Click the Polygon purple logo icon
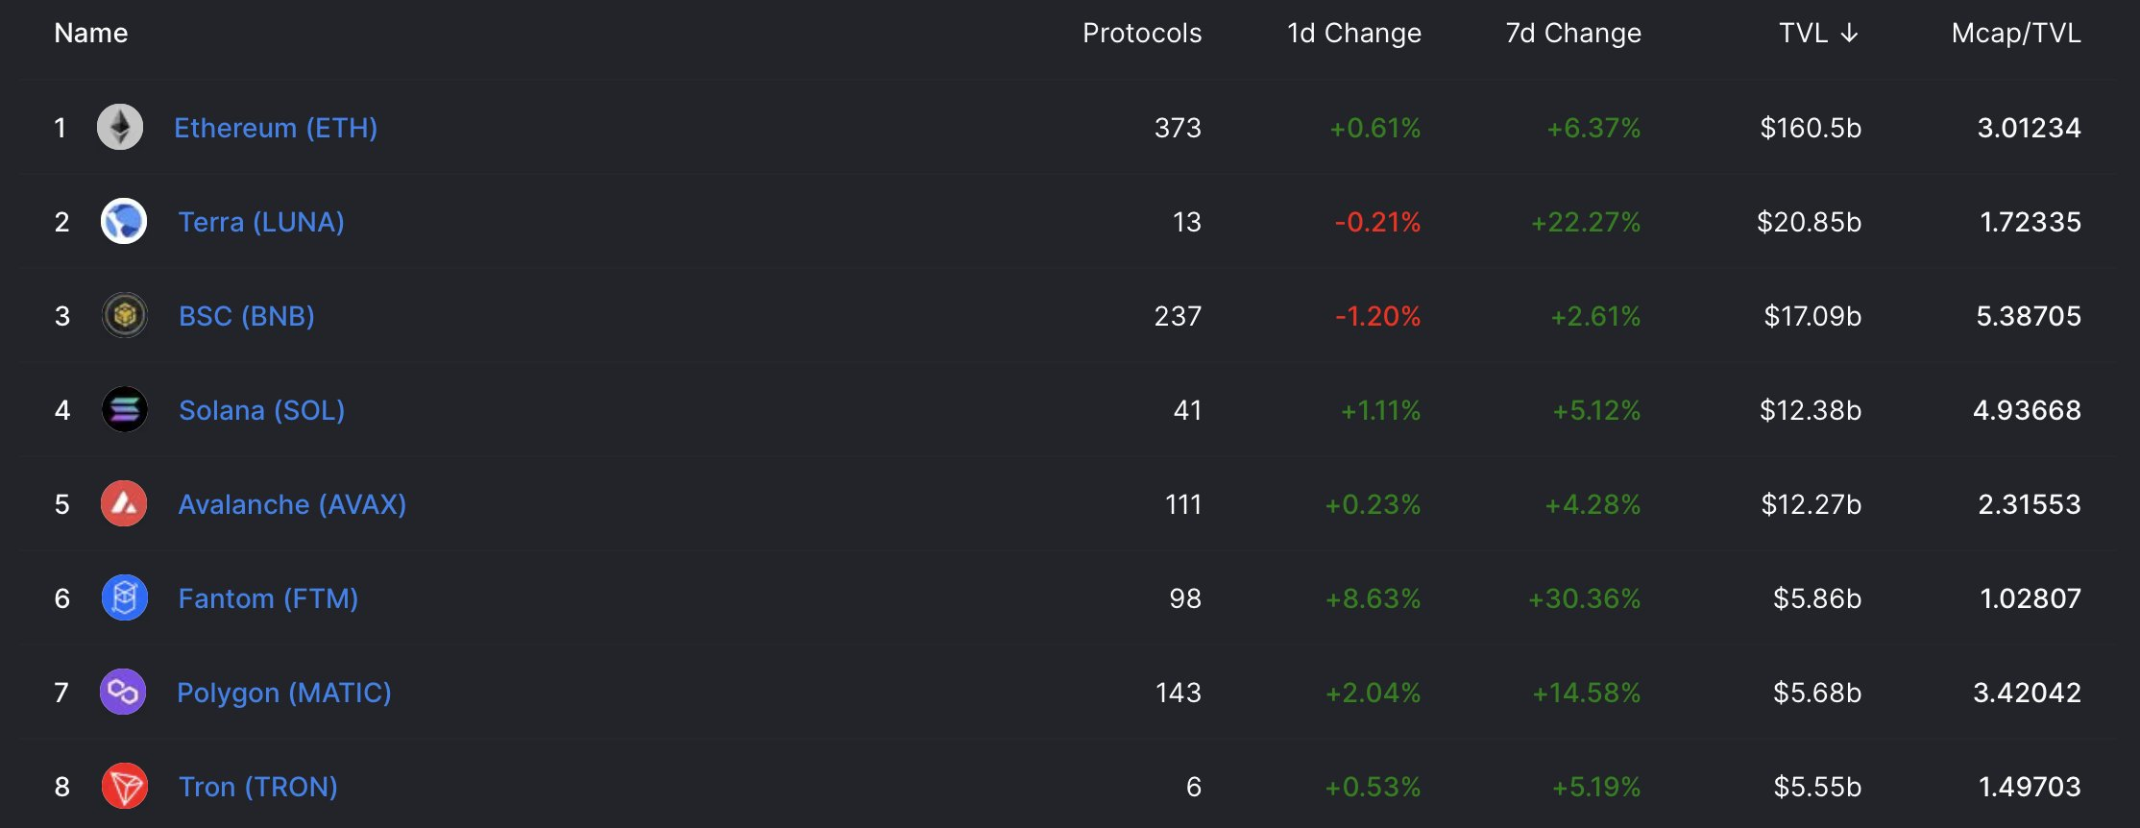The height and width of the screenshot is (828, 2140). [x=123, y=692]
